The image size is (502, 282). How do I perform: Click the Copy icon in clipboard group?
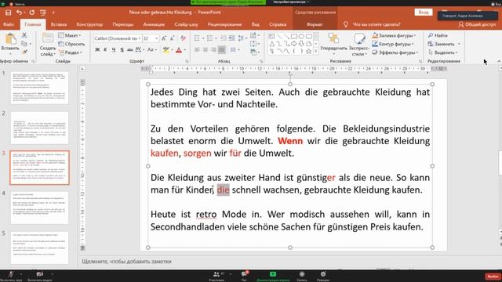point(24,43)
